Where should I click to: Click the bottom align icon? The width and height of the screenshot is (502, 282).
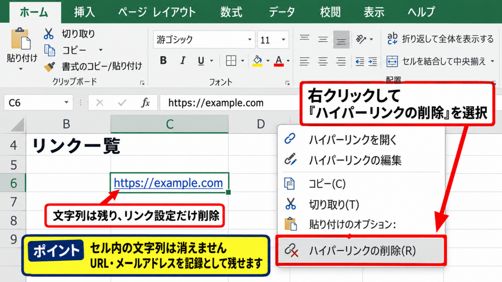(341, 40)
